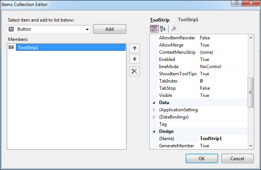Viewport: 261px width, 170px height.
Task: Expand the (ApplicationSettings) property
Action: pyautogui.click(x=154, y=110)
